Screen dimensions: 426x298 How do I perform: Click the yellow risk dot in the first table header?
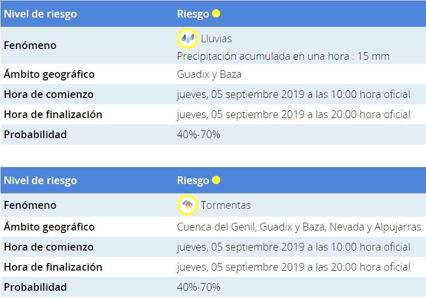216,14
